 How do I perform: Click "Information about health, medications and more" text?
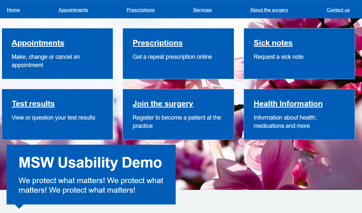[x=285, y=122]
